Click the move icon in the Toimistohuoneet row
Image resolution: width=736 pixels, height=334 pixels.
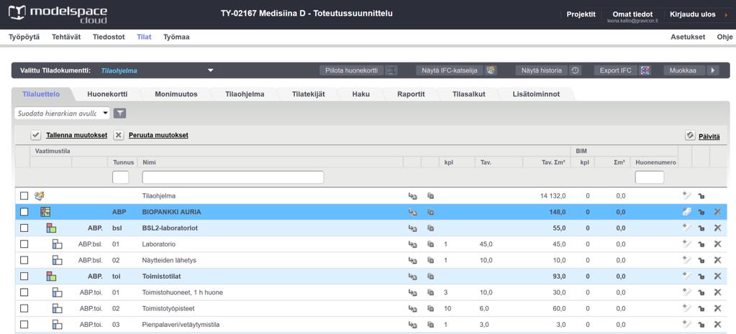[412, 292]
